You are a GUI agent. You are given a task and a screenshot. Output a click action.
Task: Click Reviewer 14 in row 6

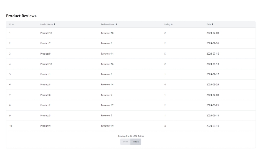[107, 84]
